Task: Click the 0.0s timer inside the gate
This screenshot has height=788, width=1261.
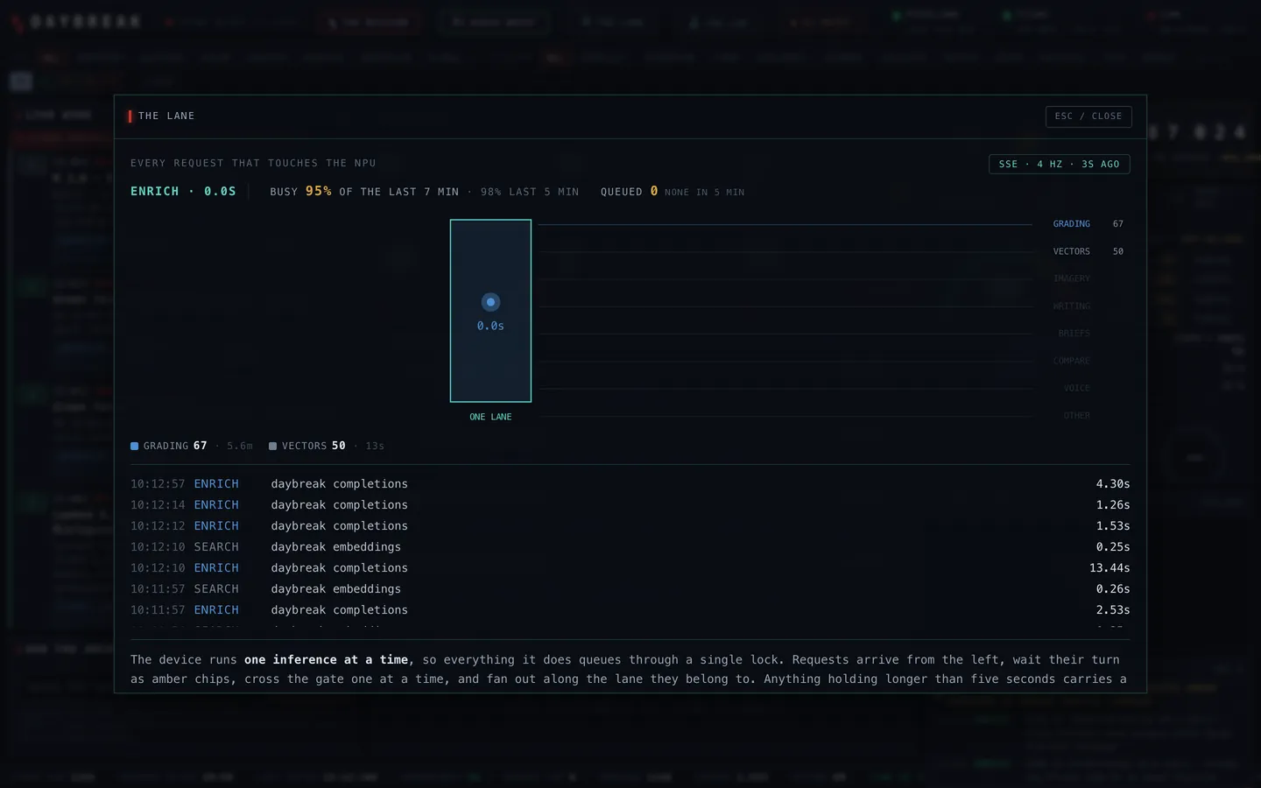Action: pyautogui.click(x=490, y=326)
